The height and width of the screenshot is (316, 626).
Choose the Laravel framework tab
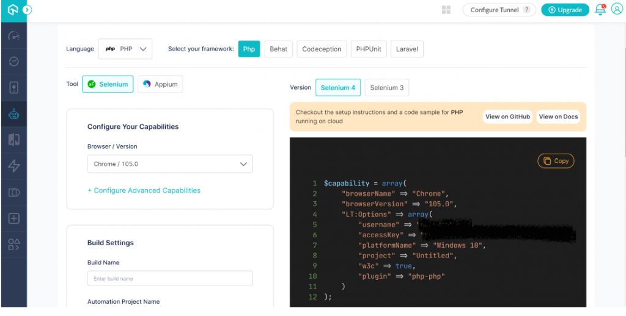coord(407,49)
